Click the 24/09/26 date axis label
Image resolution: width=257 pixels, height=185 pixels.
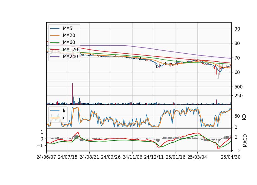pyautogui.click(x=111, y=157)
